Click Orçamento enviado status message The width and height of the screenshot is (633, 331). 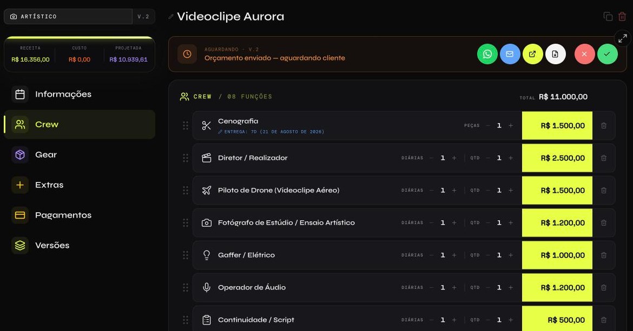pos(274,58)
